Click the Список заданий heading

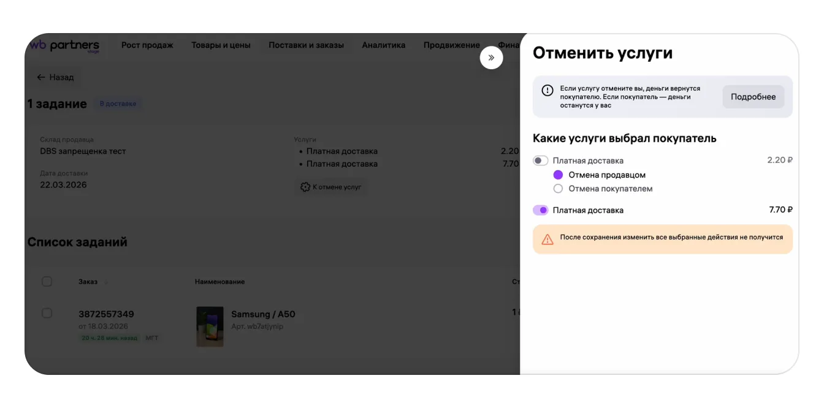pyautogui.click(x=77, y=242)
